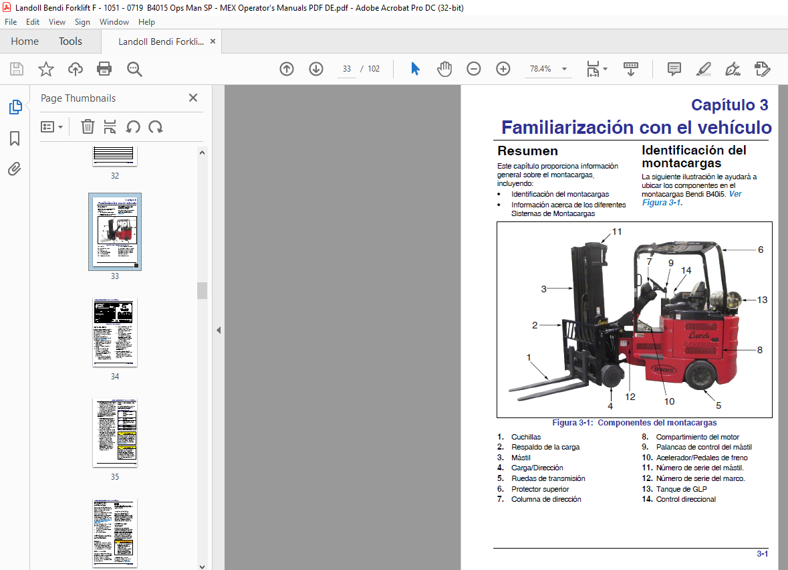Click the 'Capítulo 3' heading text
788x570 pixels.
(x=729, y=104)
